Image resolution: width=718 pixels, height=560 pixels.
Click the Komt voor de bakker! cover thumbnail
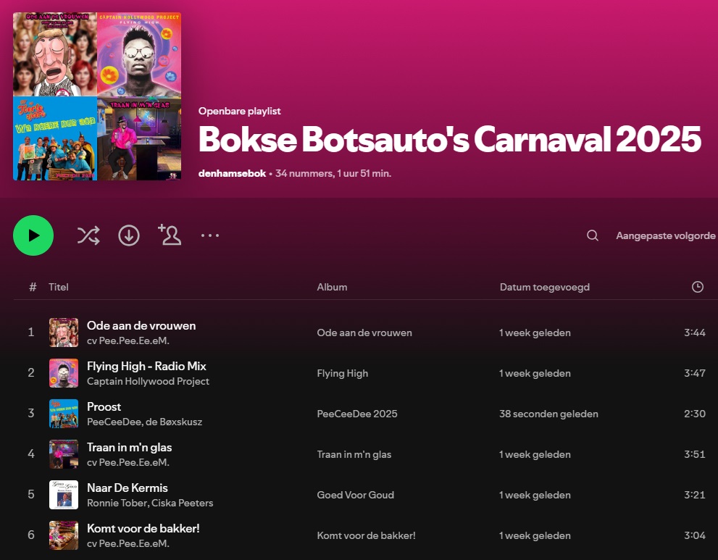pos(64,535)
